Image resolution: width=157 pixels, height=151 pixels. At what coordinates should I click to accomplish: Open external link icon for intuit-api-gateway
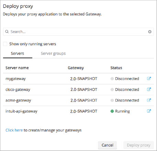point(149,111)
